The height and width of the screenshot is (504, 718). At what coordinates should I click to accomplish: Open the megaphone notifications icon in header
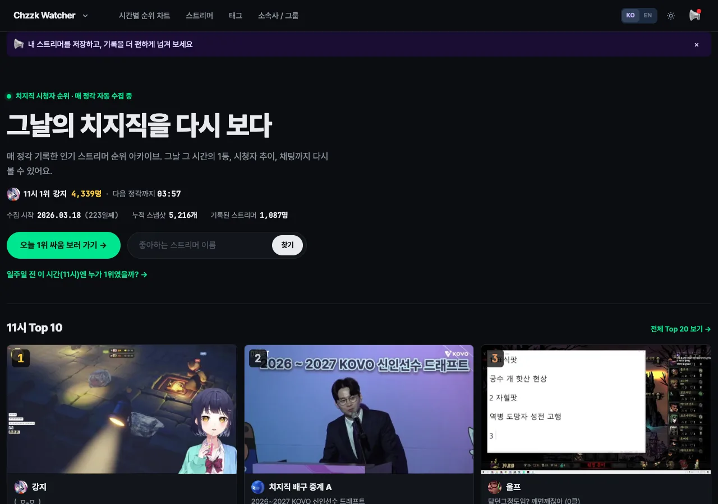click(695, 16)
